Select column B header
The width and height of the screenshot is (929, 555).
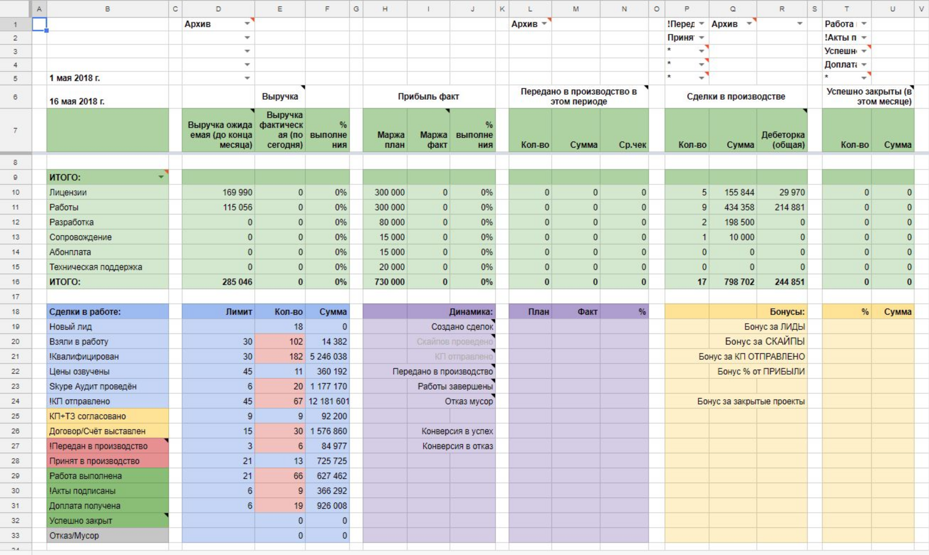click(x=107, y=9)
